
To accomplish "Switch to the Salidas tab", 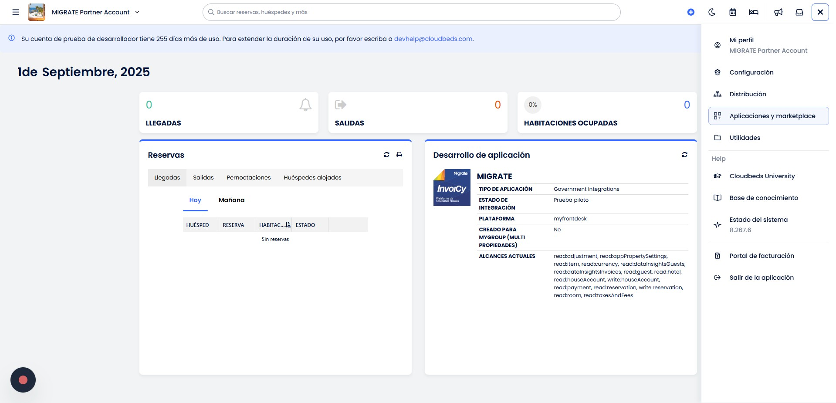I will coord(203,178).
